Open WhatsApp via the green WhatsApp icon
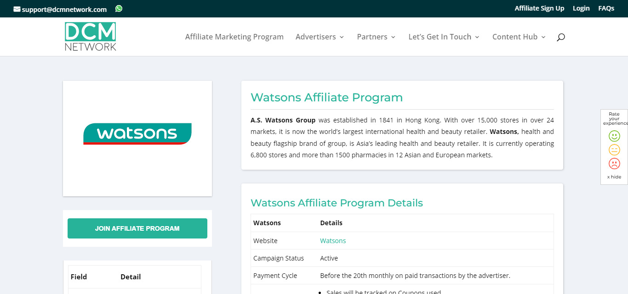Image resolution: width=628 pixels, height=294 pixels. click(x=119, y=8)
